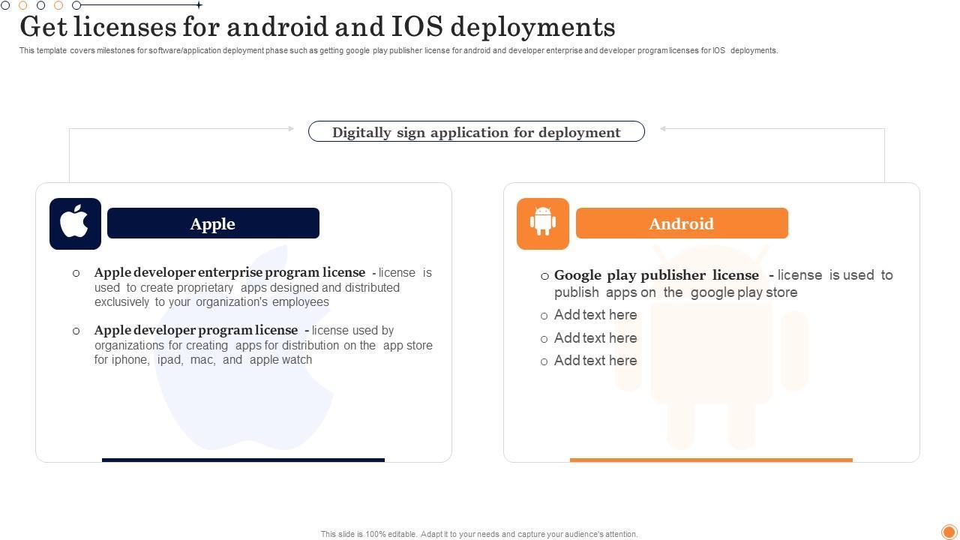This screenshot has height=540, width=960.
Task: Click the arrowhead right of Digitally sign box
Action: click(663, 128)
